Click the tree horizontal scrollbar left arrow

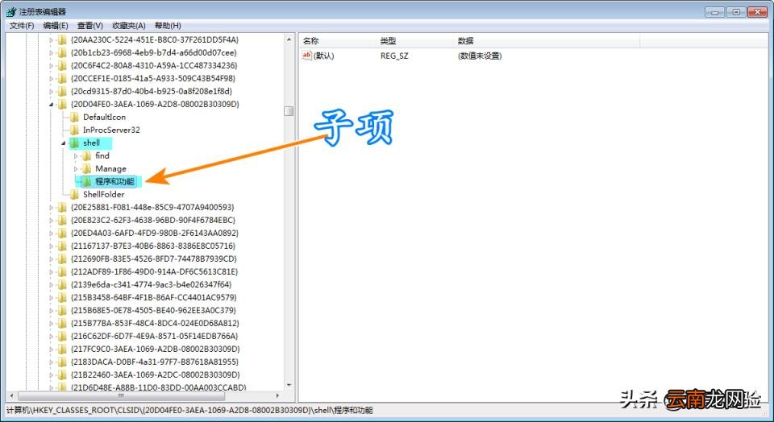[x=11, y=396]
